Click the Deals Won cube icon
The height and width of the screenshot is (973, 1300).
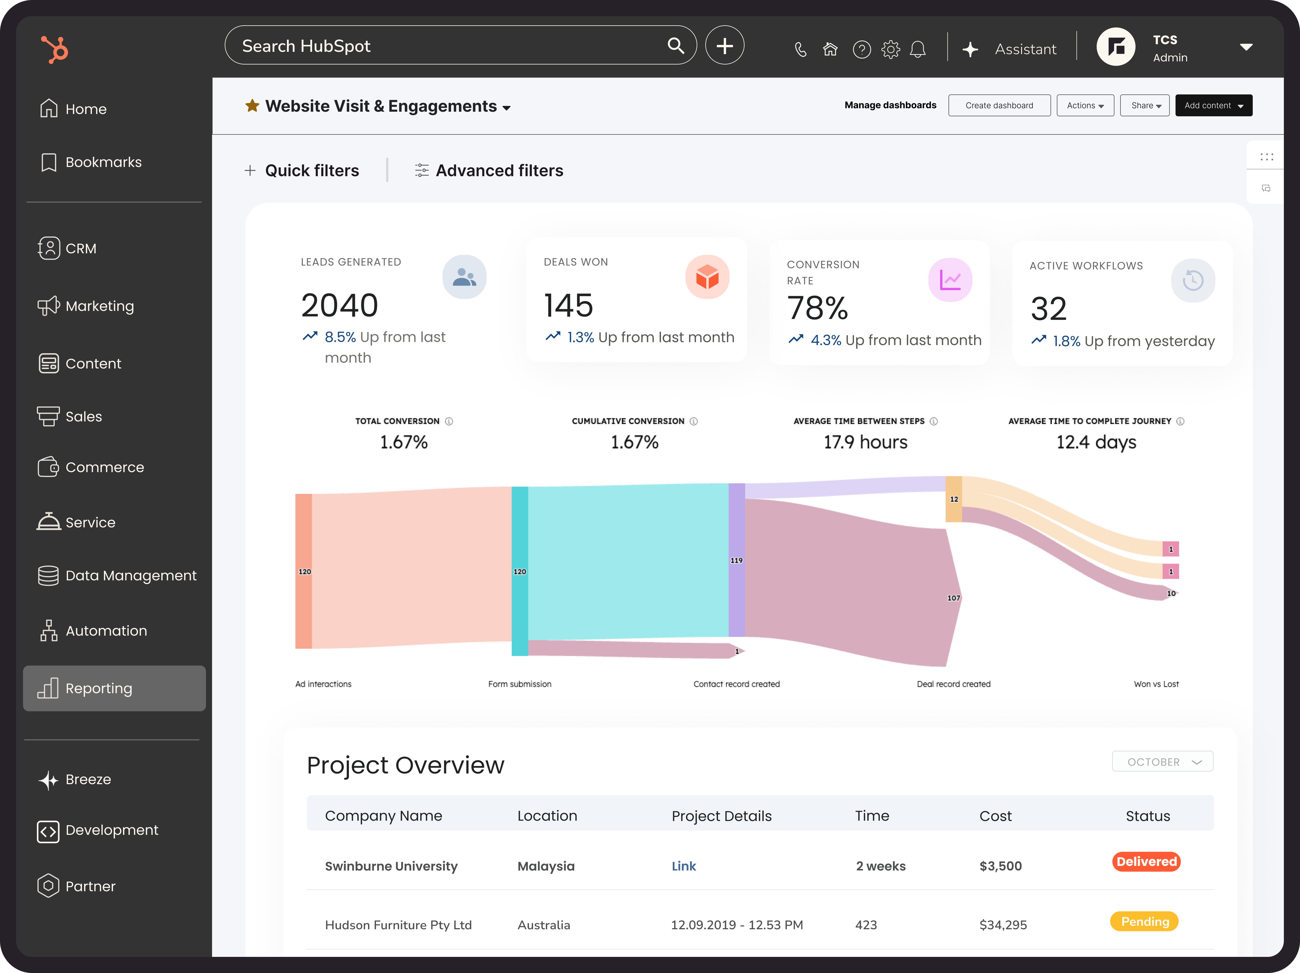click(707, 277)
